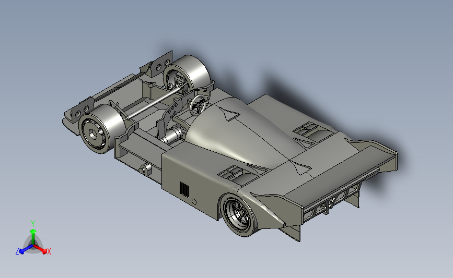Select the small round hole below the vent slots
This screenshot has height=278, width=453.
(194, 202)
